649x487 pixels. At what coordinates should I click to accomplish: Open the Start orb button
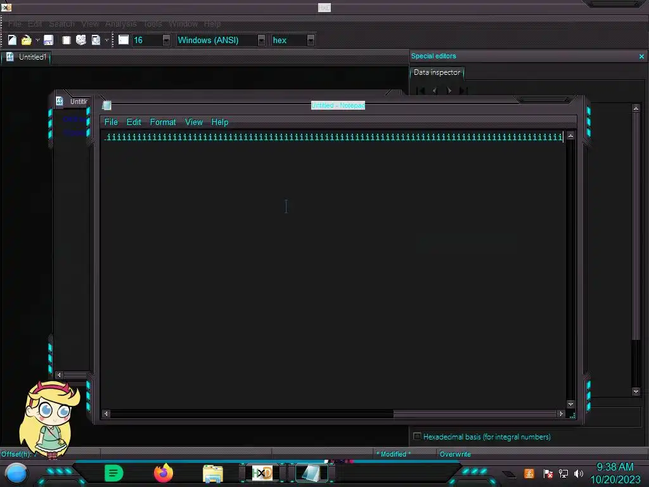point(16,474)
